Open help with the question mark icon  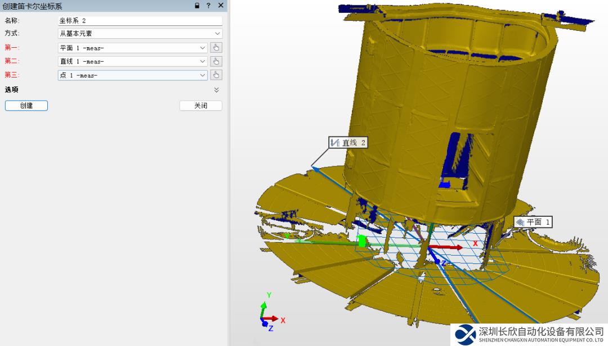(208, 6)
